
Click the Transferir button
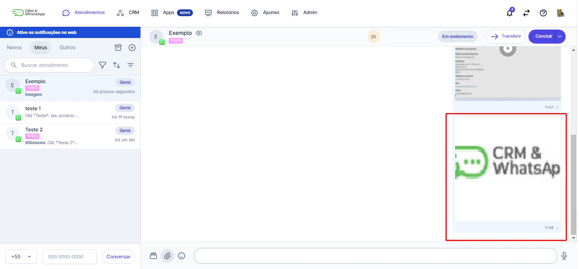click(x=506, y=36)
